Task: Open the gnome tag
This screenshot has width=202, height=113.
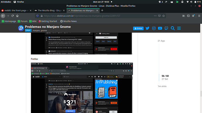Action: [x=44, y=31]
